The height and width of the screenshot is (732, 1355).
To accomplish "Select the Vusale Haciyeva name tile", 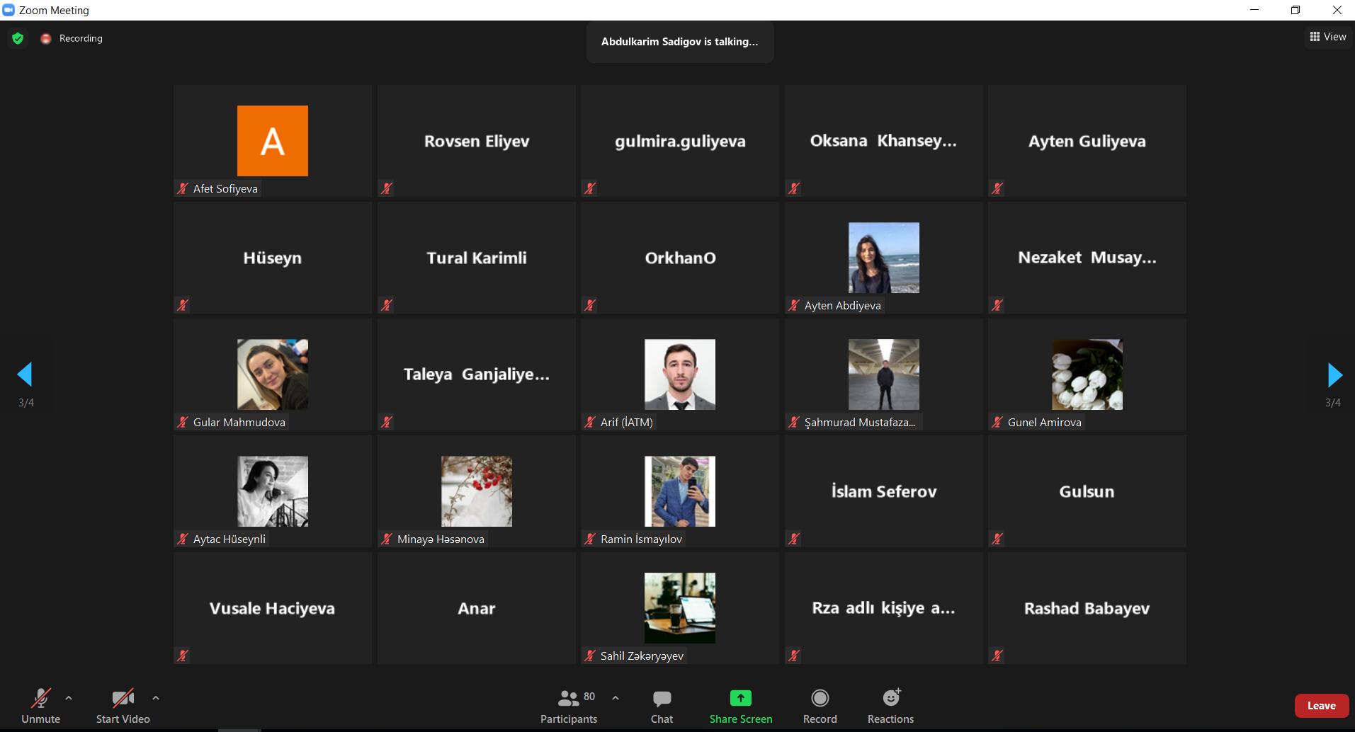I will [x=273, y=608].
